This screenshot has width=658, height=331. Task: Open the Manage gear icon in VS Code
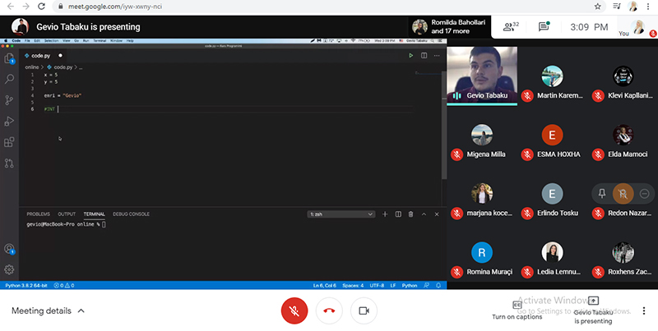tap(9, 269)
